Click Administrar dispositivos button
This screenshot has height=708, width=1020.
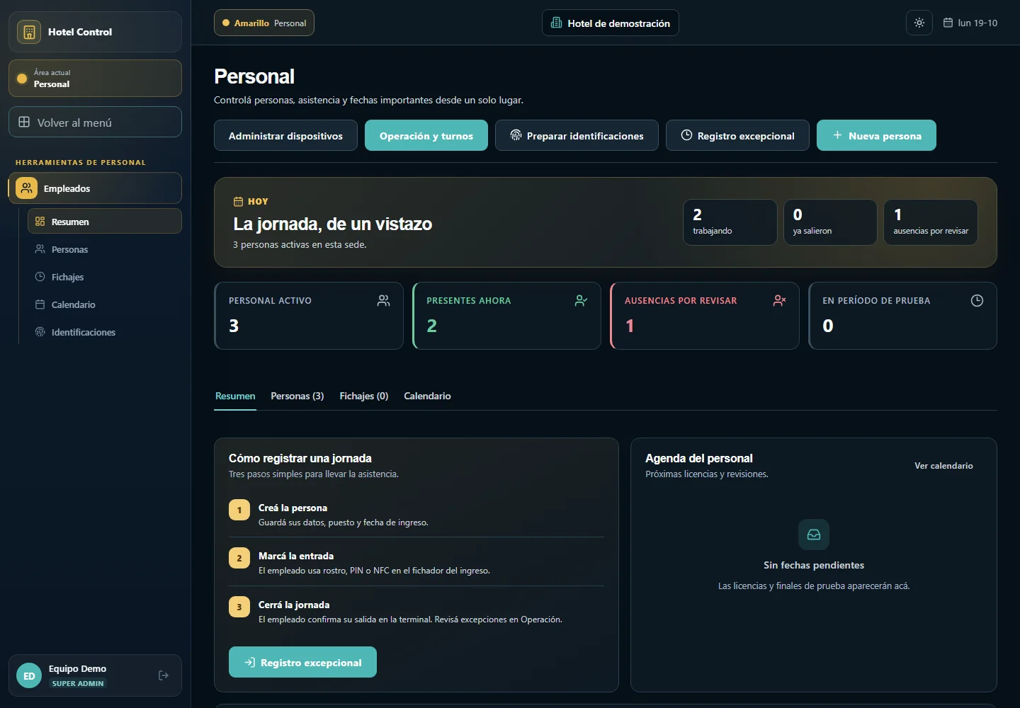tap(285, 135)
